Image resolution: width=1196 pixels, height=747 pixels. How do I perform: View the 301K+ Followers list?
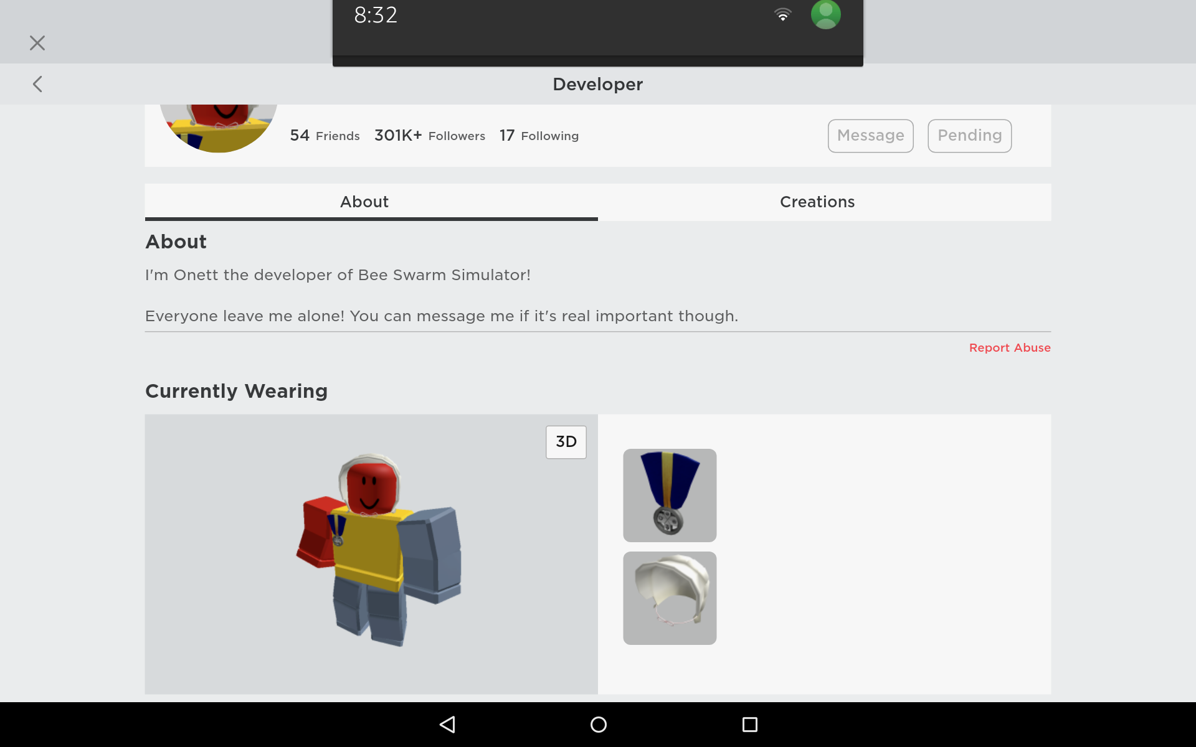pyautogui.click(x=429, y=136)
